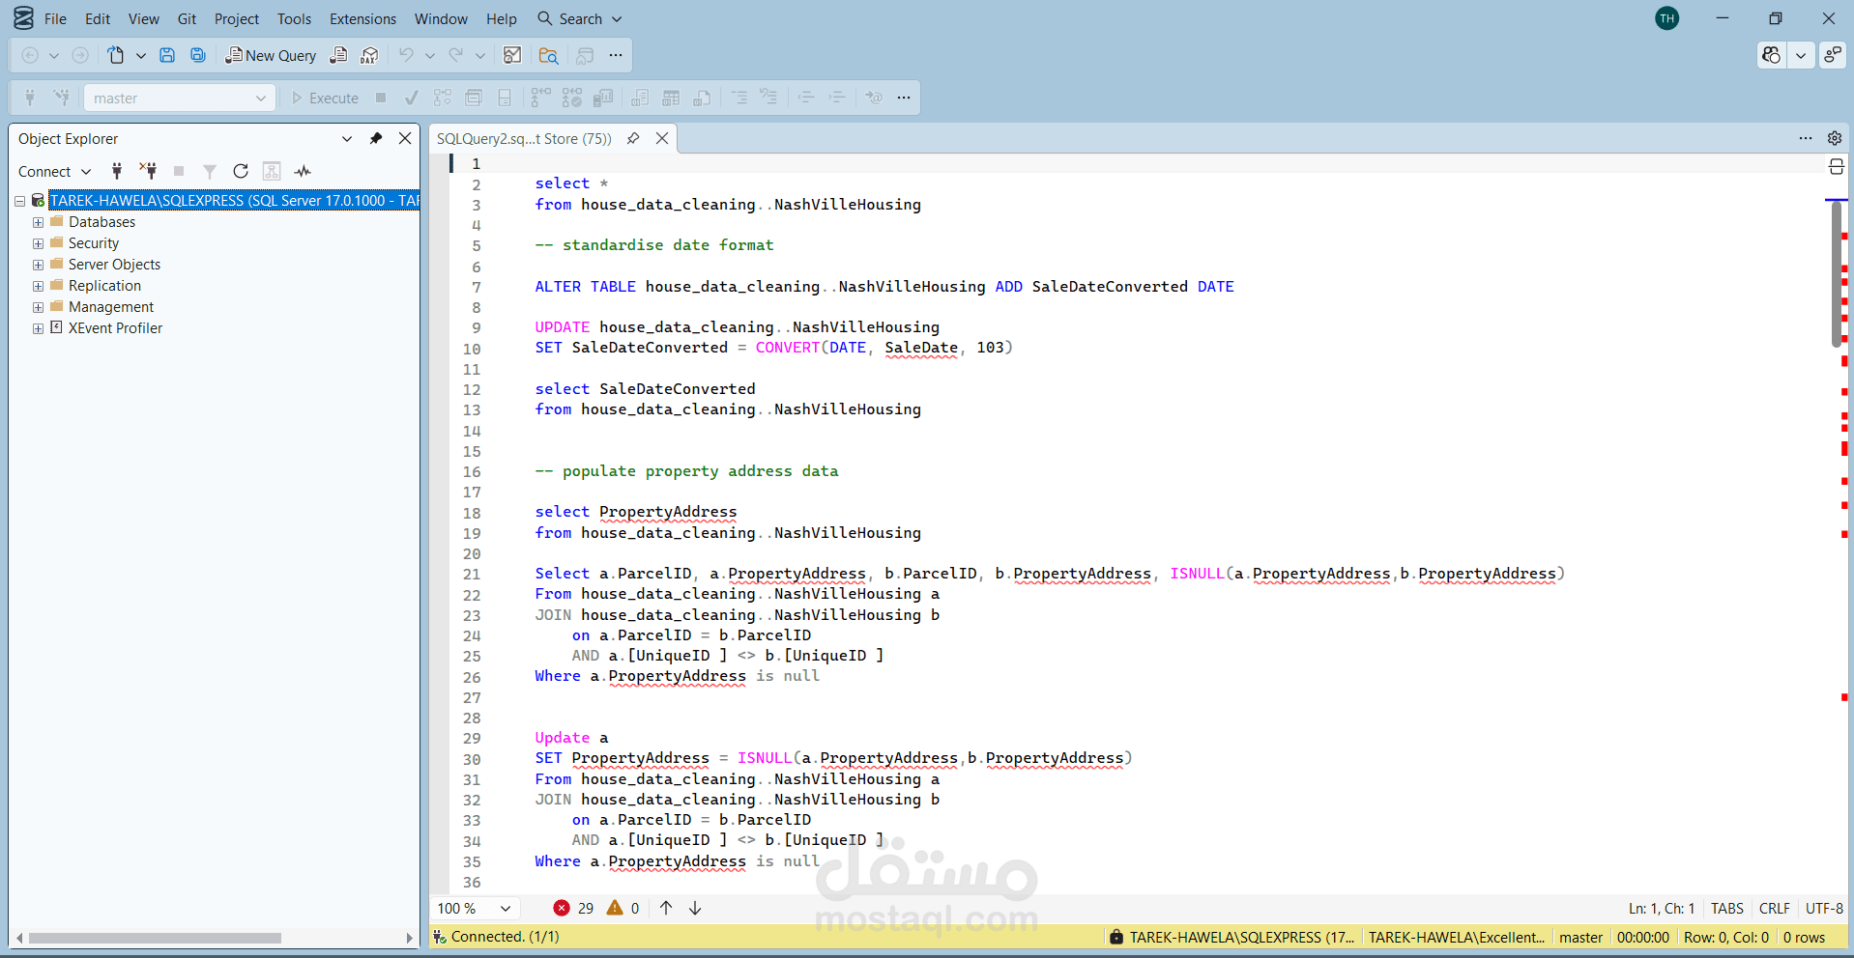Toggle Include Live Query Statistics
Image resolution: width=1854 pixels, height=958 pixels.
(x=572, y=98)
